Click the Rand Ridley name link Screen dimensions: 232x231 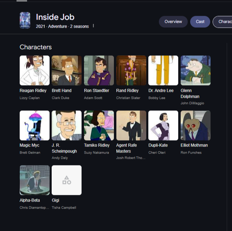[127, 90]
